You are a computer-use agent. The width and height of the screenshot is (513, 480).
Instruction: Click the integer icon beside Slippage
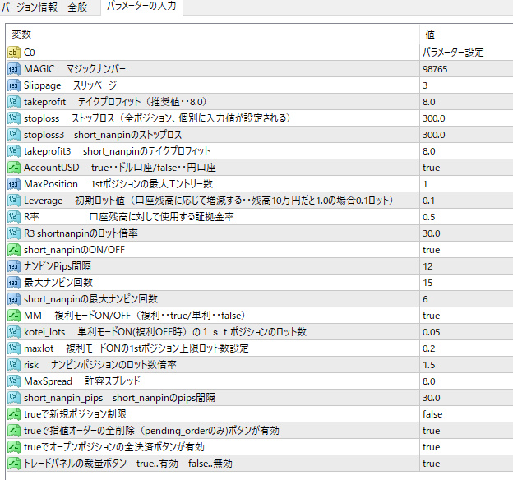click(x=14, y=85)
